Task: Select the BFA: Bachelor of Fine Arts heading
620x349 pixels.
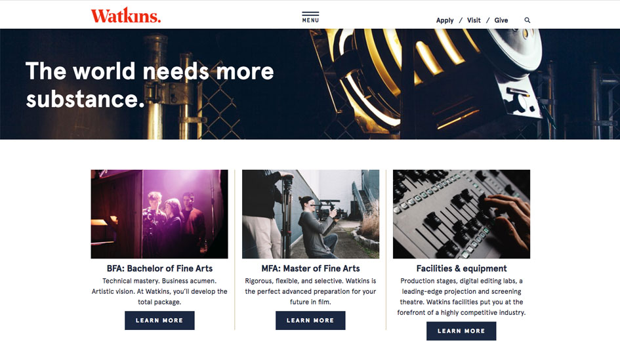Action: click(159, 268)
